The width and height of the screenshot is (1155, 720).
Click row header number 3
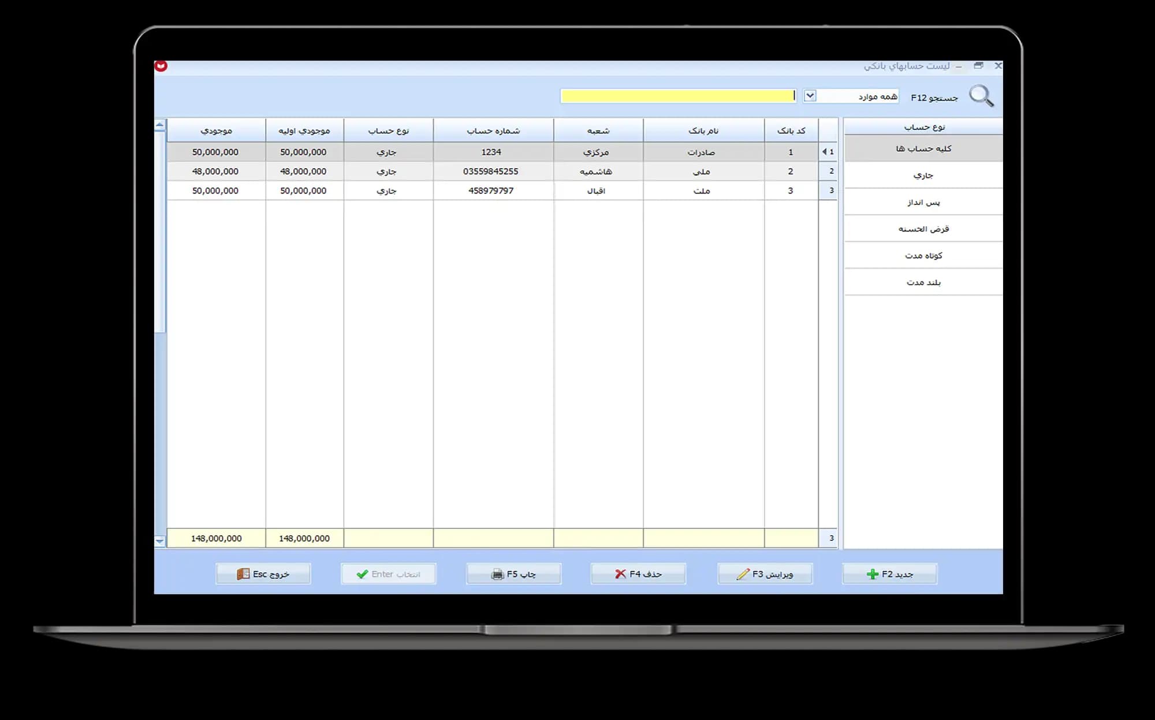coord(828,191)
